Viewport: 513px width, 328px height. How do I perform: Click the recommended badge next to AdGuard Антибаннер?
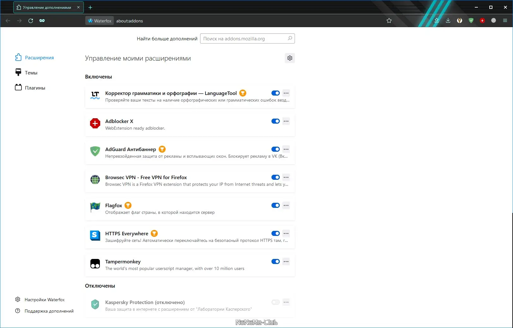point(162,149)
